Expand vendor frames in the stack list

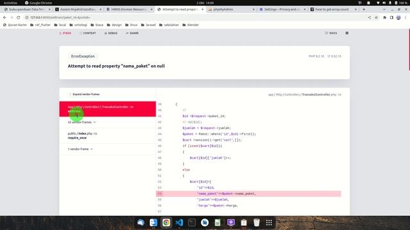point(84,94)
